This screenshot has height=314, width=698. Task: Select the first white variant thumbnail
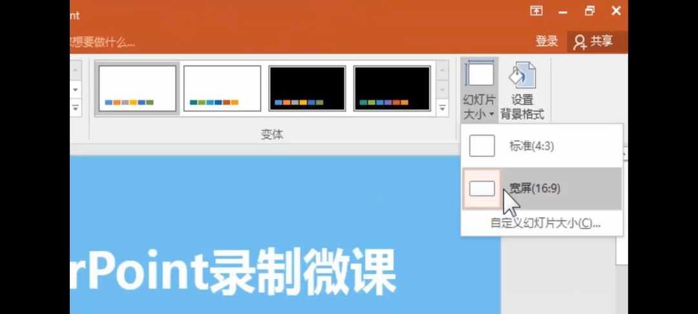pyautogui.click(x=138, y=88)
